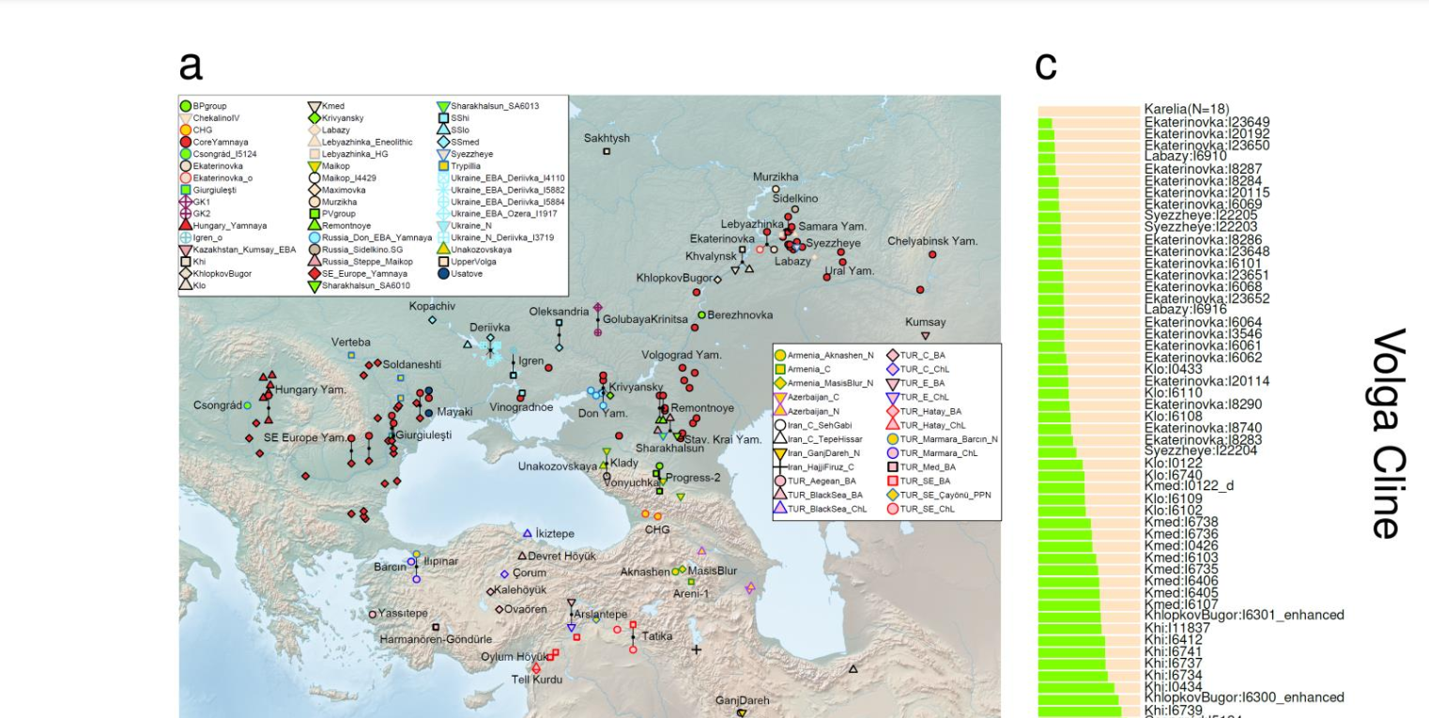
Task: Click the Sakhtysh map label
Action: tap(607, 138)
